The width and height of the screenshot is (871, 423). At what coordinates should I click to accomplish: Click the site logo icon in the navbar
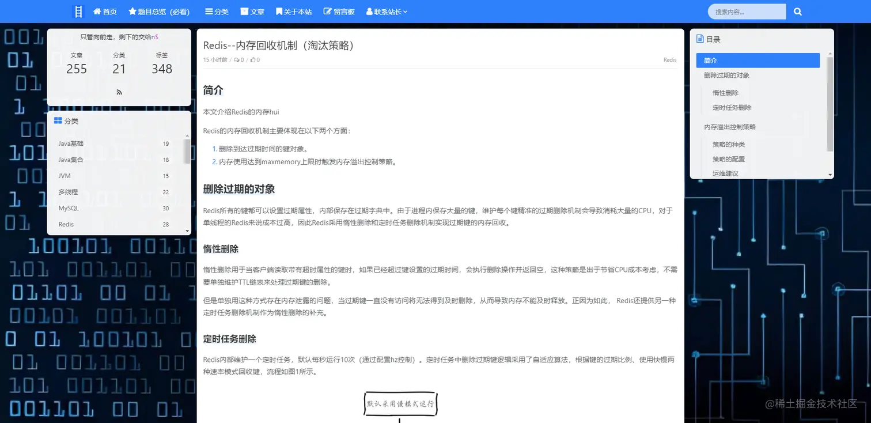point(78,12)
